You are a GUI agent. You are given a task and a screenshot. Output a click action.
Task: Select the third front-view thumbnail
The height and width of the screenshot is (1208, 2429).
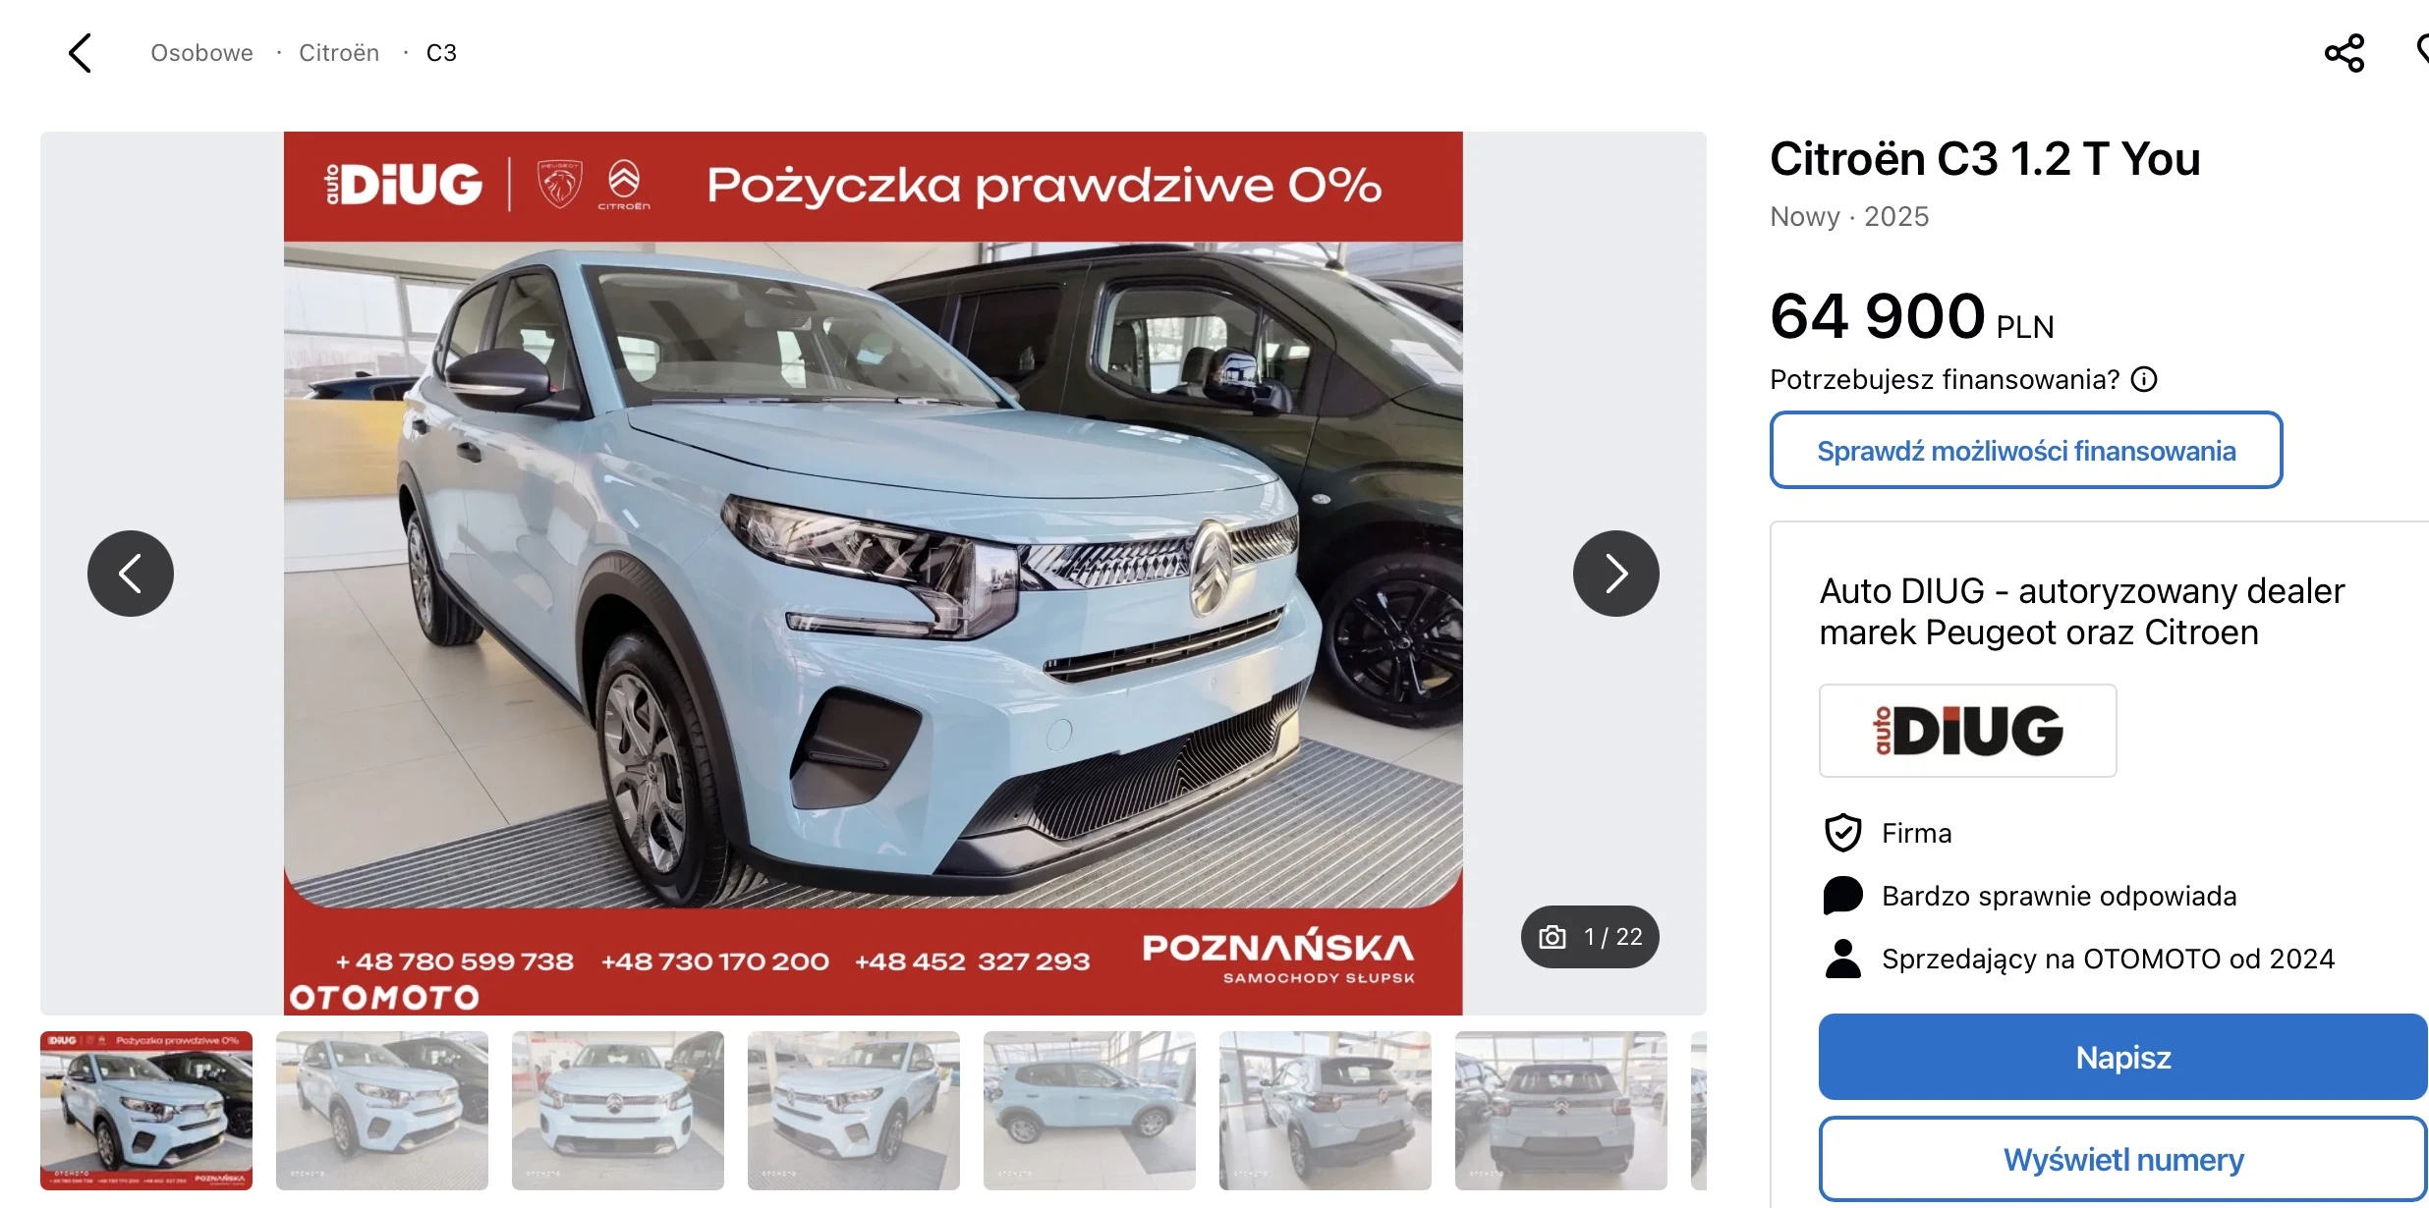pos(618,1110)
